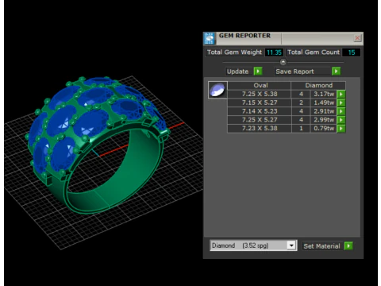The width and height of the screenshot is (381, 286).
Task: Select the 7.14 X 5.23 size cell
Action: tap(260, 111)
